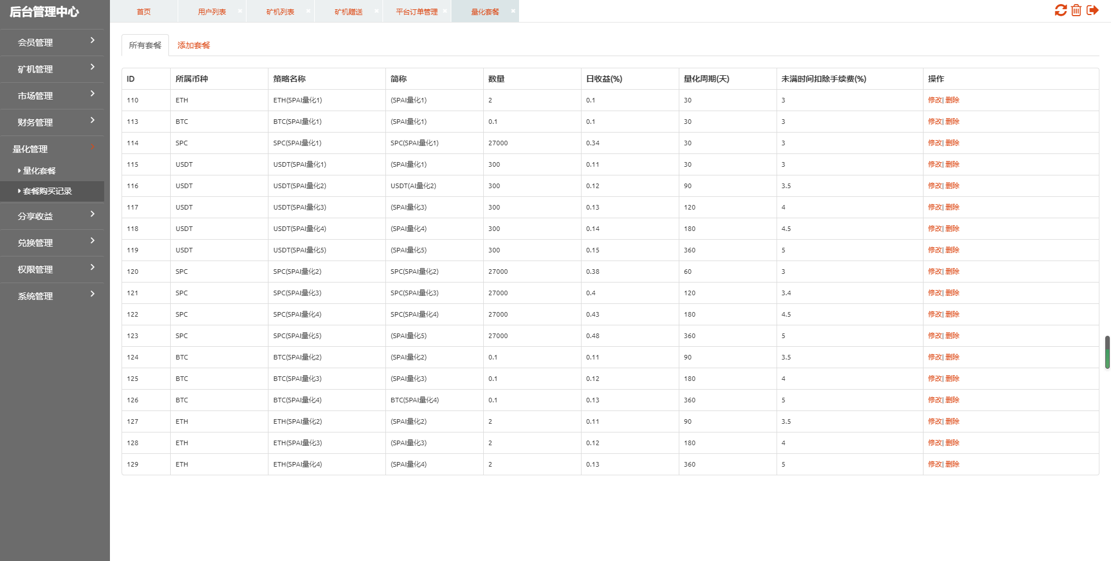The height and width of the screenshot is (561, 1111).
Task: Close the 平台订单管理 tab
Action: tap(445, 11)
